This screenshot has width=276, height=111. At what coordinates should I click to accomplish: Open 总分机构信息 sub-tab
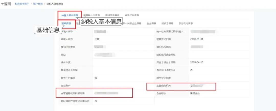186,23
